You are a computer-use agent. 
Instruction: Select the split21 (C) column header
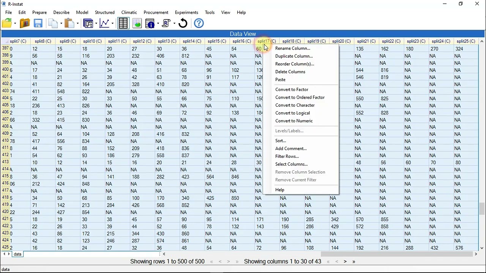point(366,41)
